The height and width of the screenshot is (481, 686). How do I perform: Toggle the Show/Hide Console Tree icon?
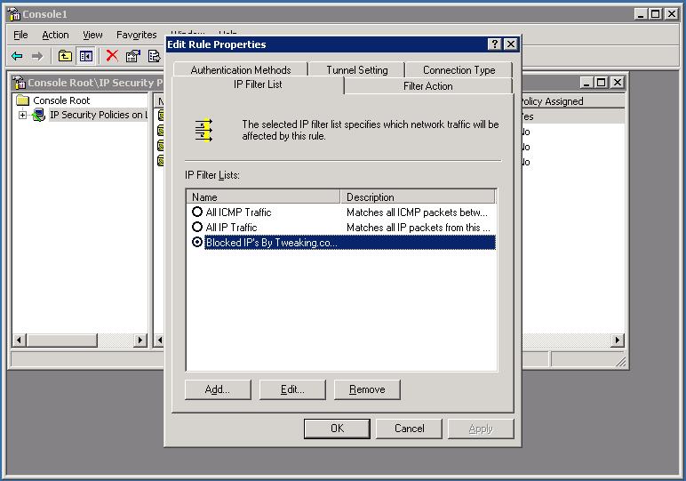pos(86,56)
